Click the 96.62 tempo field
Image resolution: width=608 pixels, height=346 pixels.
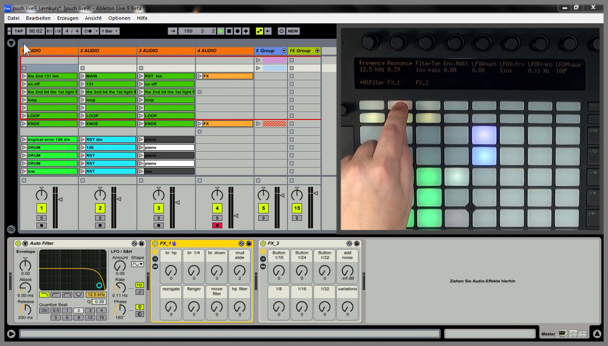coord(35,31)
